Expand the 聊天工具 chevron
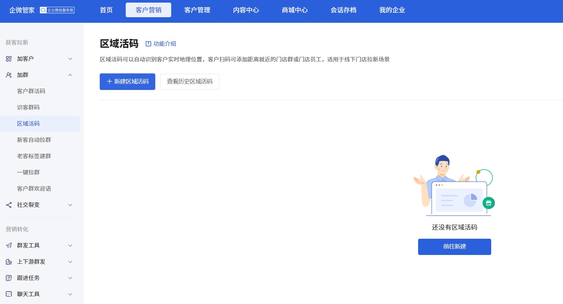Viewport: 563px width, 304px height. 70,294
